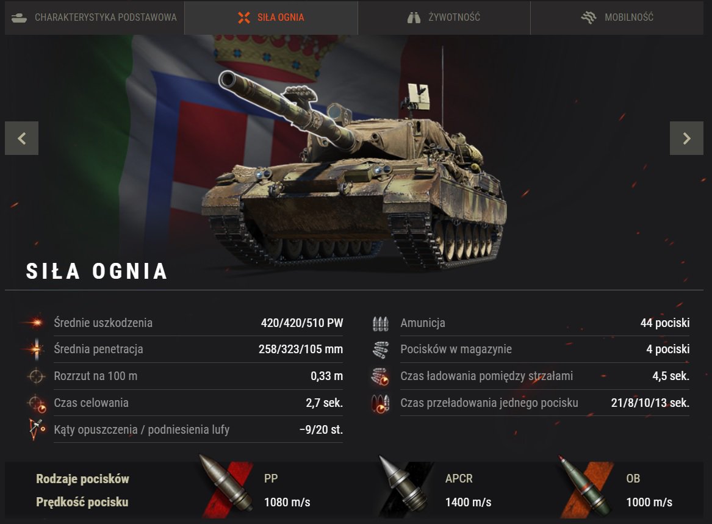712x524 pixels.
Task: Click the Średnie uszkodzenia damage icon
Action: [x=35, y=323]
